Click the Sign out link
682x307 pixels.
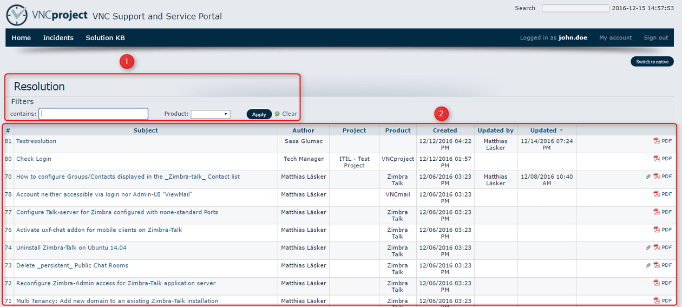click(655, 38)
